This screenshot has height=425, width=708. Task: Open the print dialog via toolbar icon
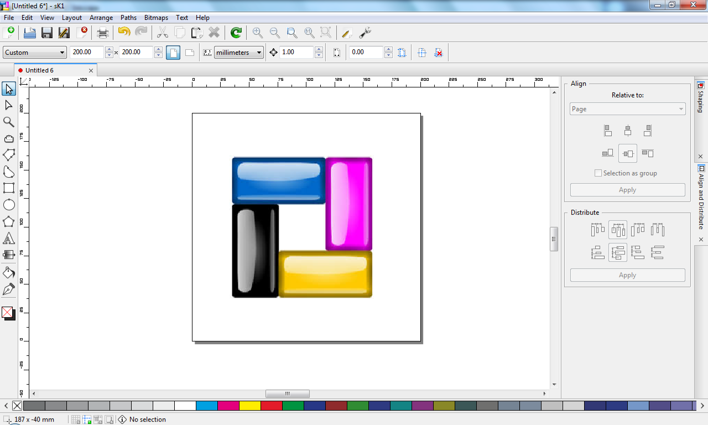tap(103, 32)
